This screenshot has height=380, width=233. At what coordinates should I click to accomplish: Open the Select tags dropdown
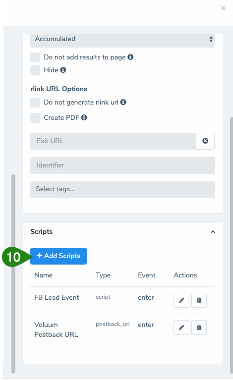tap(122, 190)
